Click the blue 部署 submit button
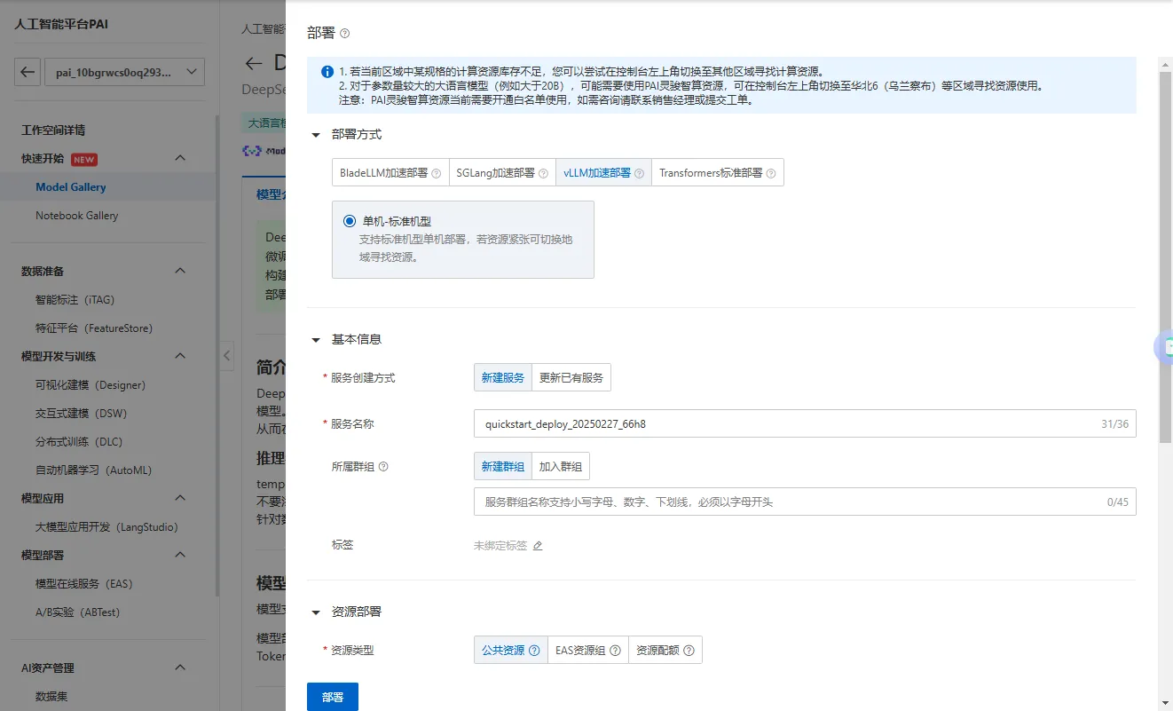The image size is (1173, 711). 333,697
